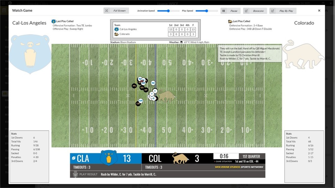Click the weather rain cloud icon
The height and width of the screenshot is (188, 335).
pyautogui.click(x=181, y=42)
